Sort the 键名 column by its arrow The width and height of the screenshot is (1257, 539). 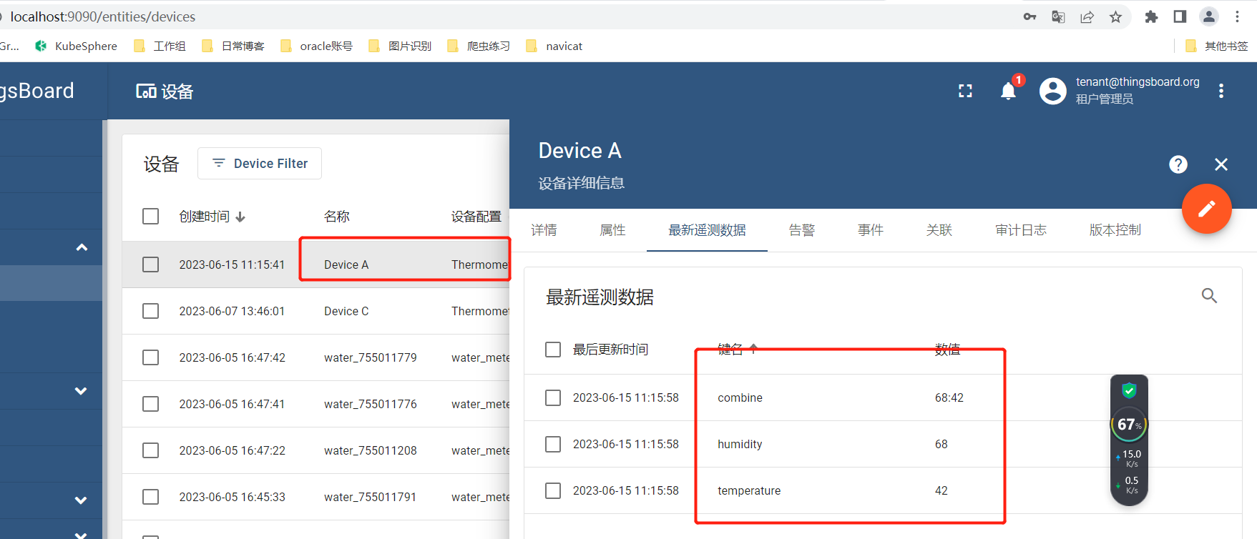tap(753, 349)
